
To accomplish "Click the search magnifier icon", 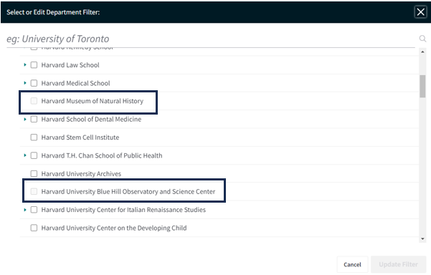I will coord(422,39).
